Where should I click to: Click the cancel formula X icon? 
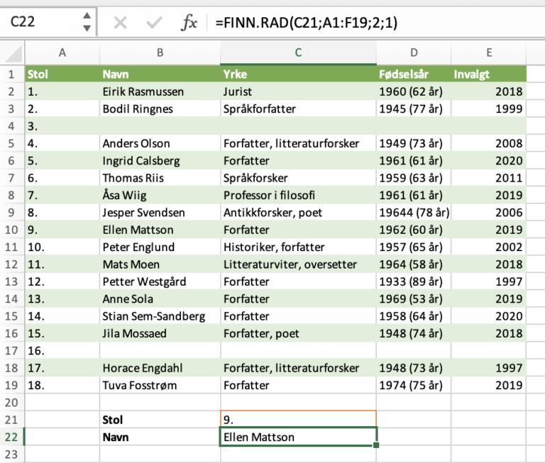coord(120,23)
